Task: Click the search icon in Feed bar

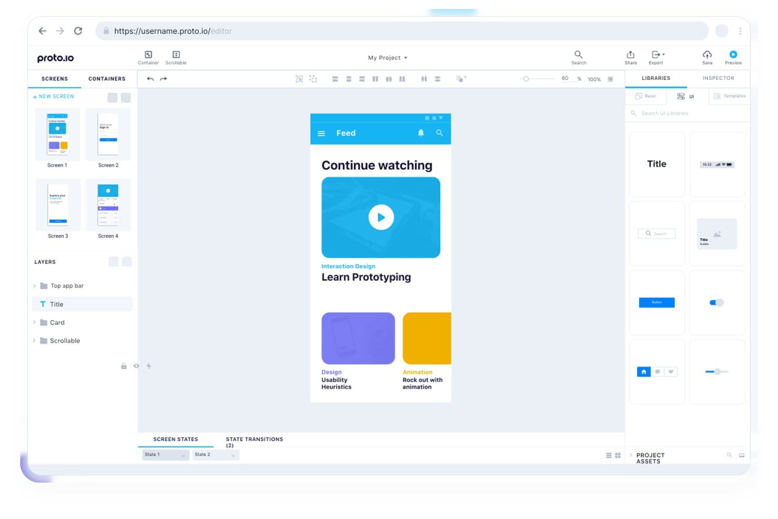Action: 439,133
